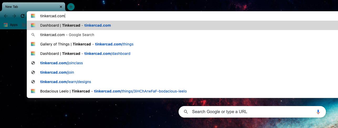Go back with the back arrow
338x128 pixels.
(6, 16)
